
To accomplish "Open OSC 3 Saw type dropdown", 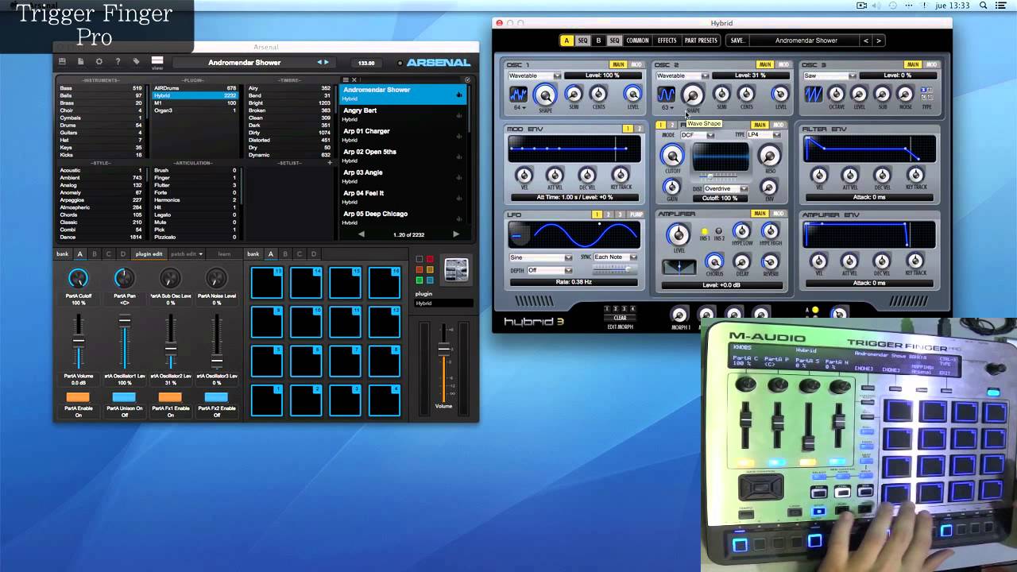I will point(830,75).
